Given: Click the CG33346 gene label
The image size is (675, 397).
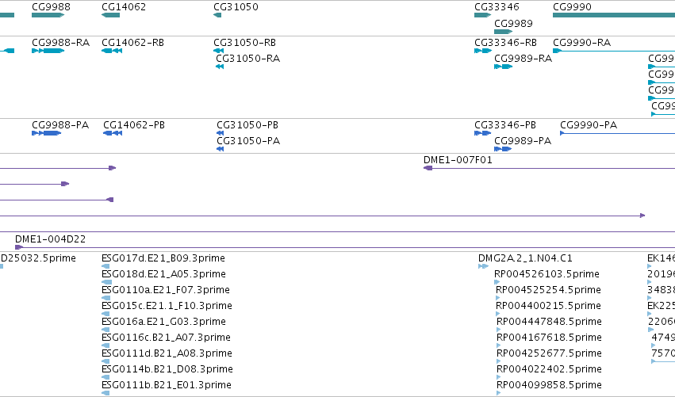Looking at the screenshot, I should click(497, 7).
